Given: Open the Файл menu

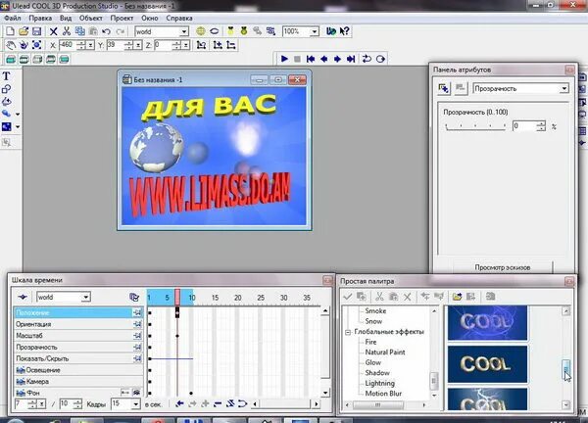Looking at the screenshot, I should [x=13, y=18].
